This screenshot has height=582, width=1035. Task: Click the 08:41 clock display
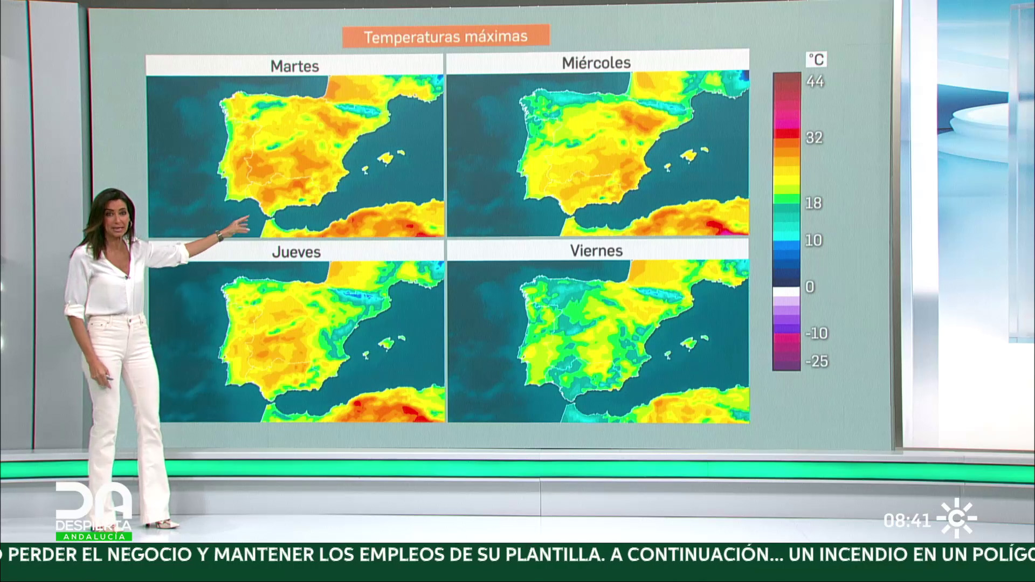907,521
